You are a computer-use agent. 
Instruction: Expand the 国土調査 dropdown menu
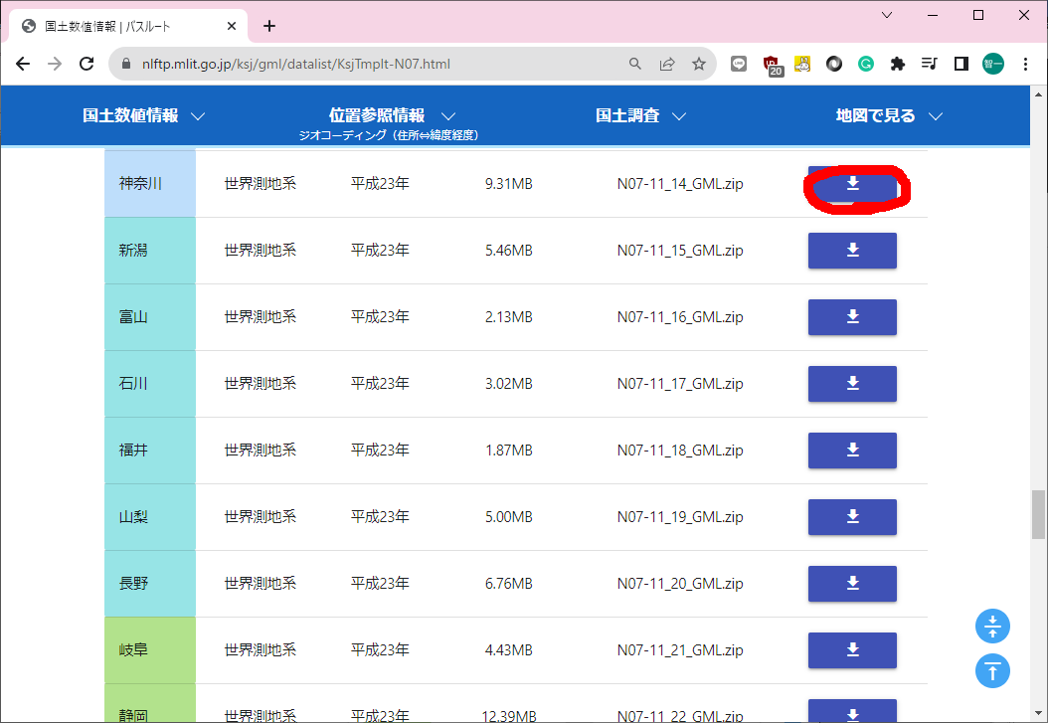(x=641, y=116)
